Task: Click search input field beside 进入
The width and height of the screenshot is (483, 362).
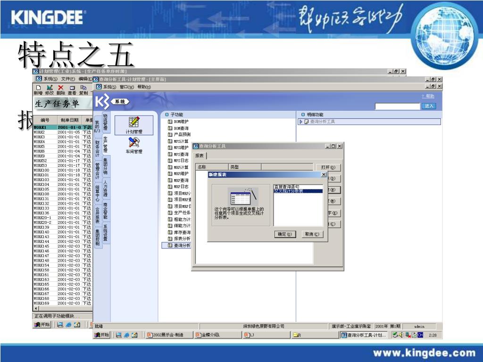Action: [397, 106]
